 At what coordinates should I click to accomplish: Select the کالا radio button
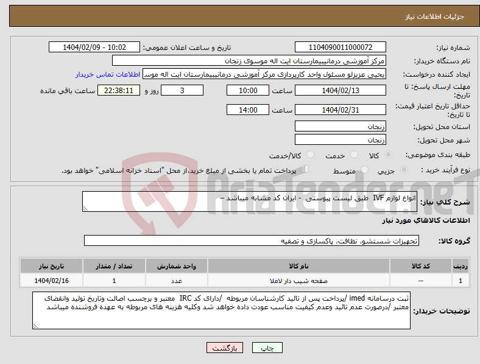tap(388, 155)
